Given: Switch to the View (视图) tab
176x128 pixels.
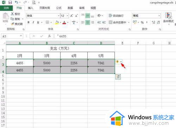Looking at the screenshot, I should click(93, 8).
